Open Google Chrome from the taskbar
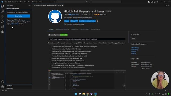 (88, 94)
